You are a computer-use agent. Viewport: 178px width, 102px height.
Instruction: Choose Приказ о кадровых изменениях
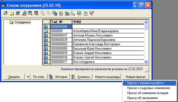[149, 88]
